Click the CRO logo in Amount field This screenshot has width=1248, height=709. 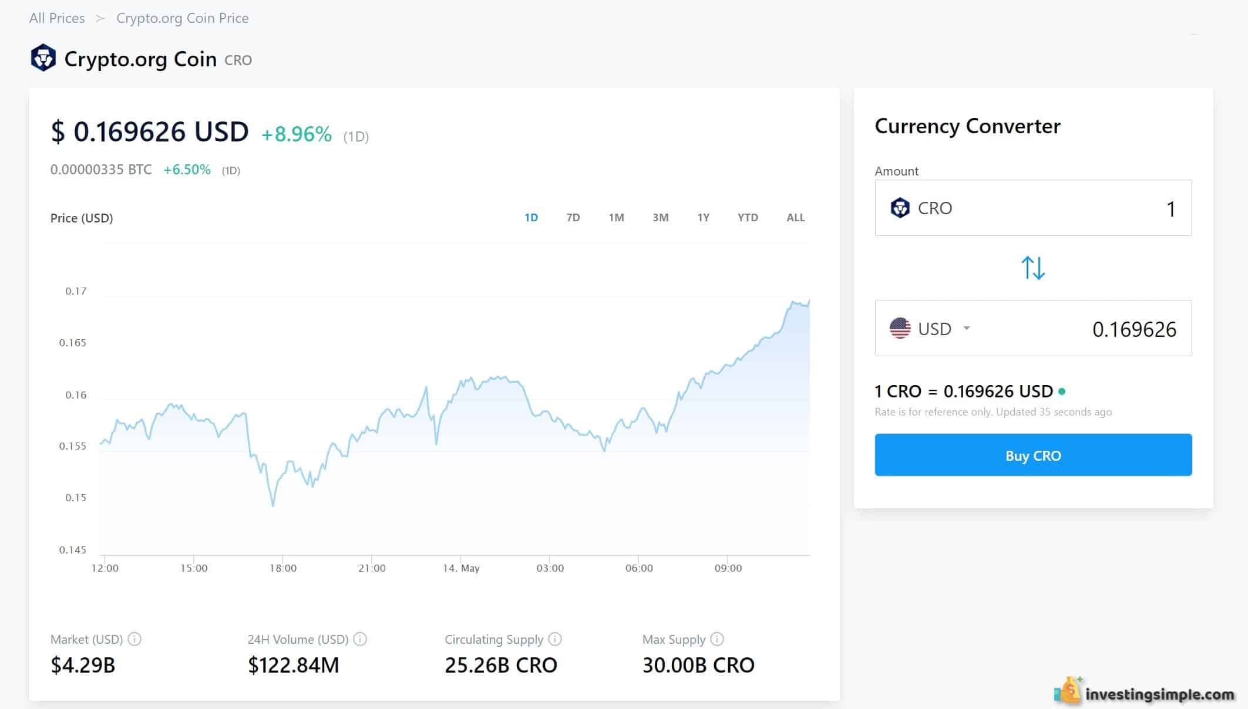coord(900,208)
